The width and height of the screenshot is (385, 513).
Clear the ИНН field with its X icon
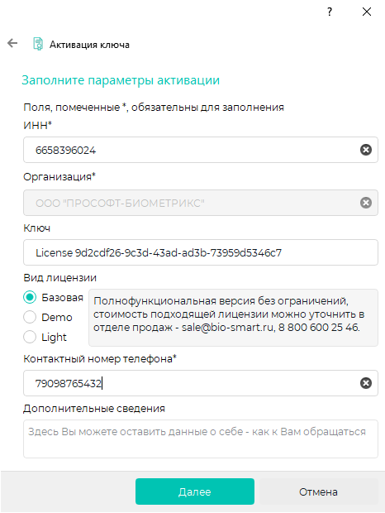[x=366, y=150]
